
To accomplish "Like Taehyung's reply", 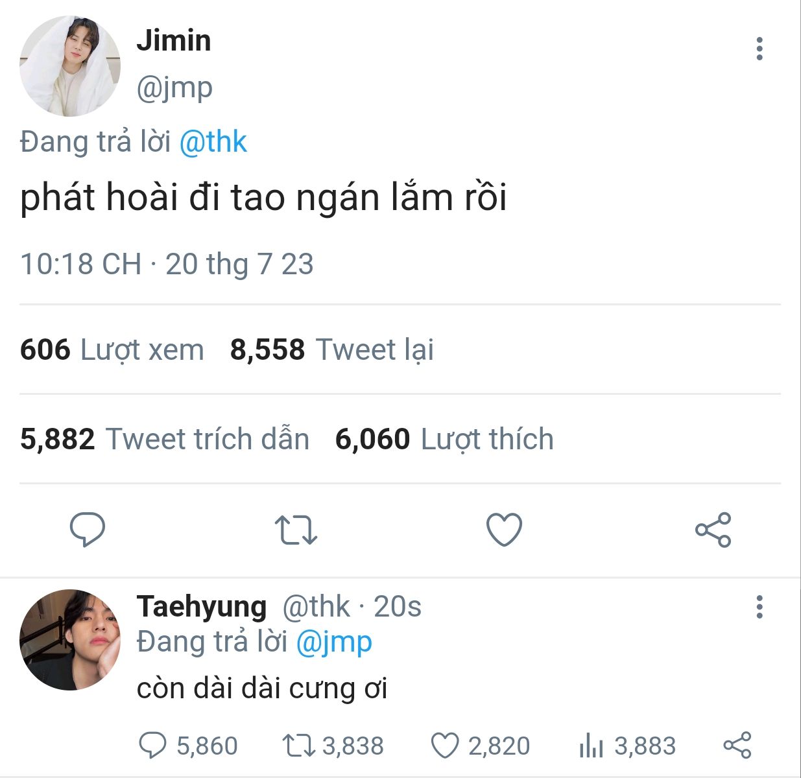I will pos(446,746).
